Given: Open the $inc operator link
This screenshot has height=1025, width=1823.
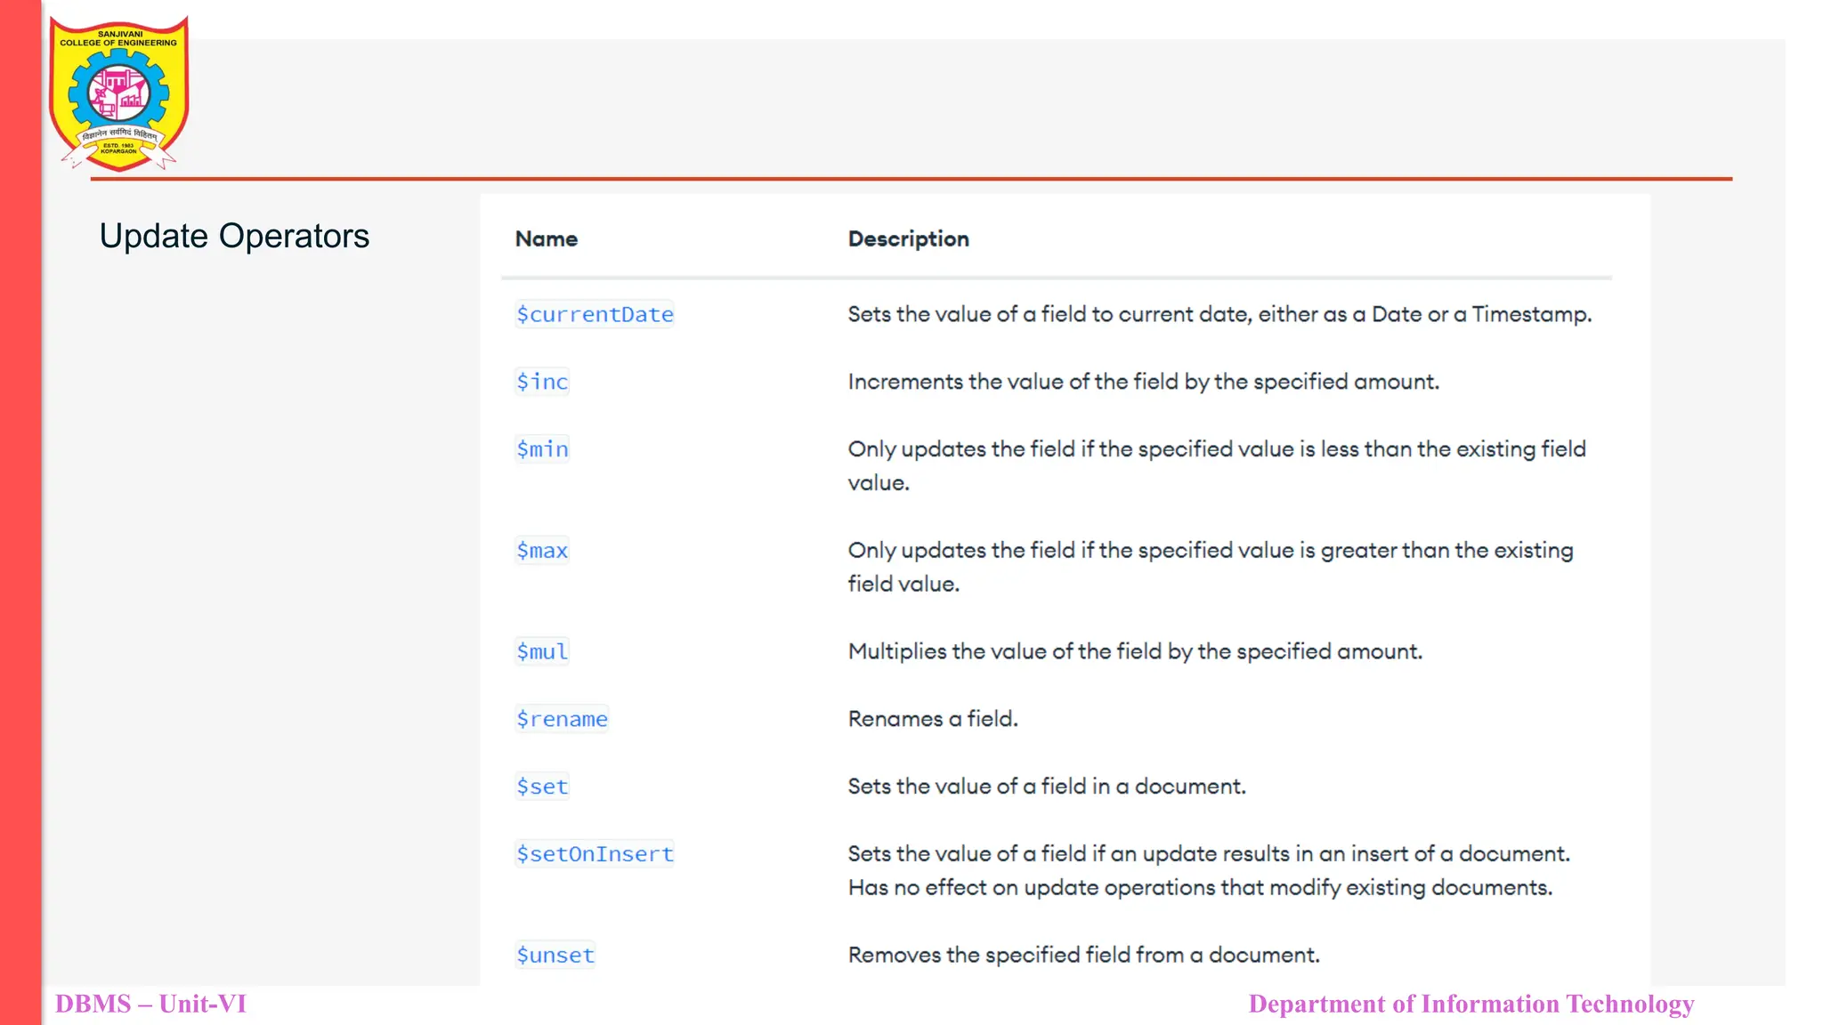Looking at the screenshot, I should [x=542, y=382].
